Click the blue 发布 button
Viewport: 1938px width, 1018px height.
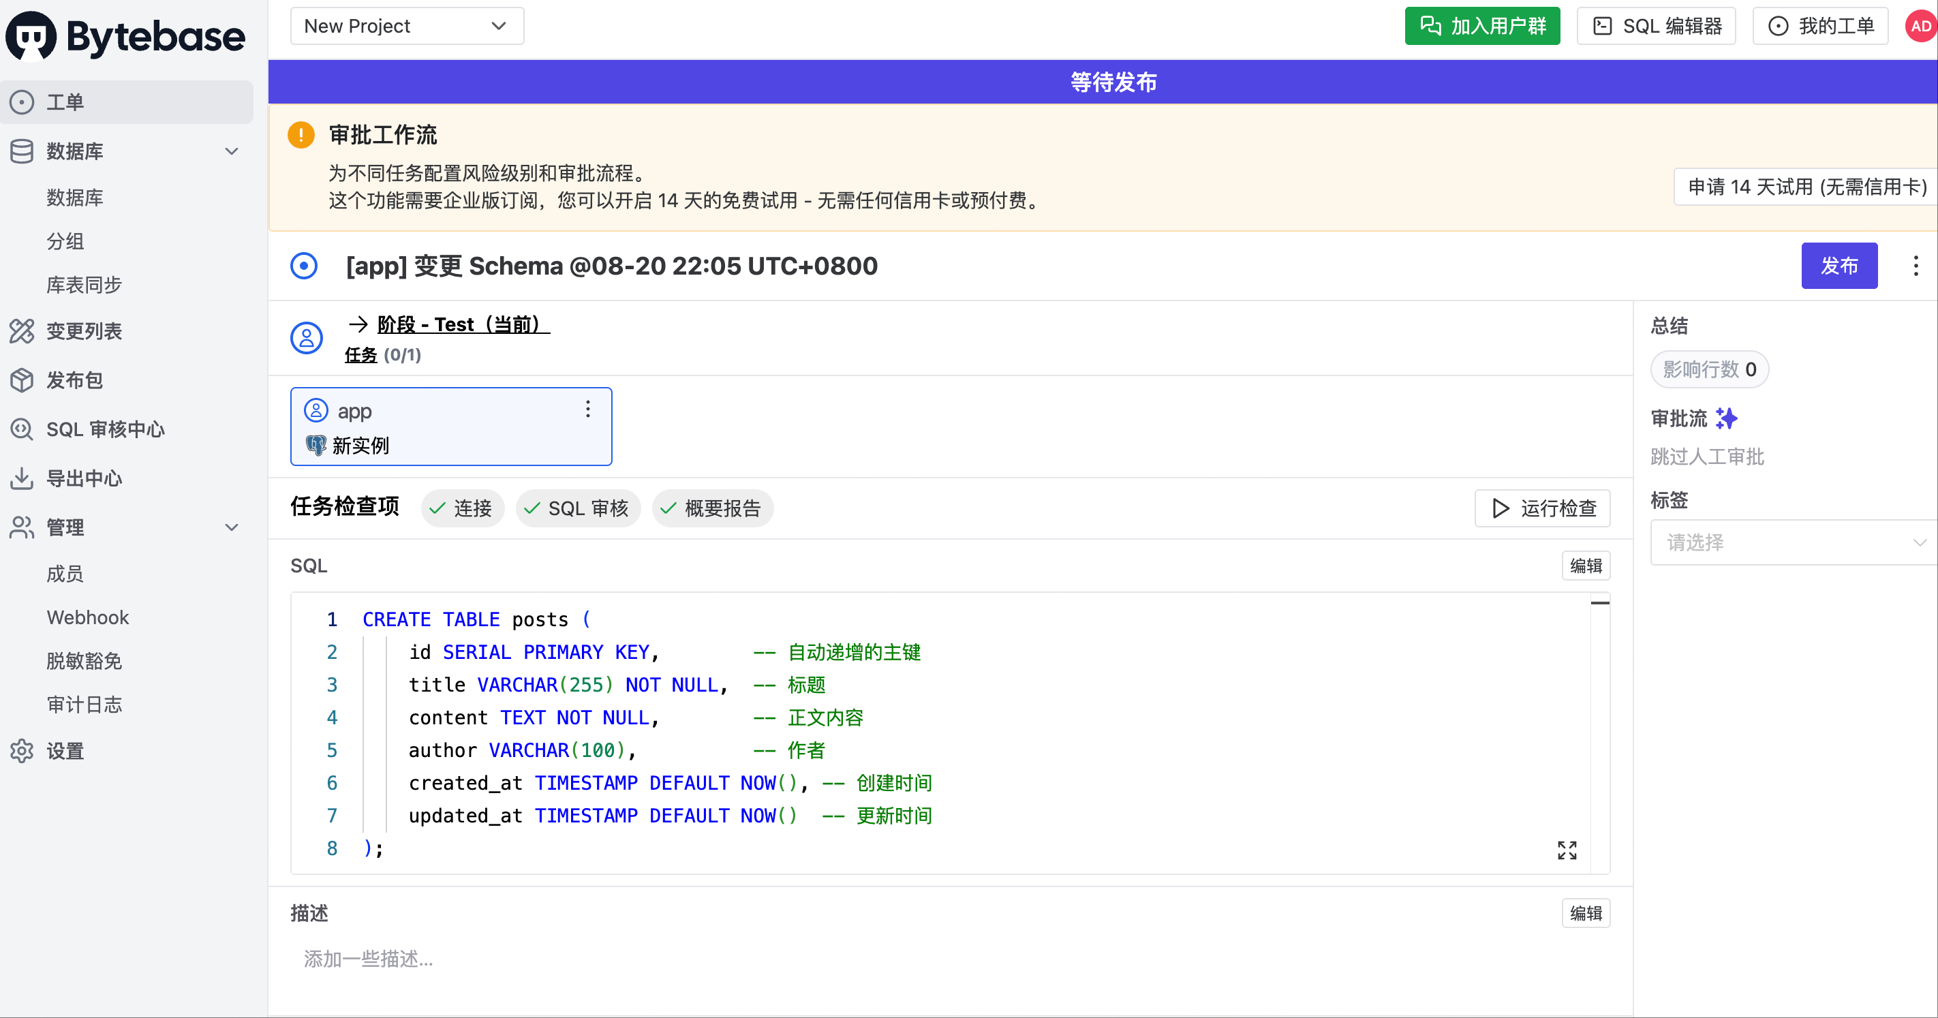tap(1839, 266)
